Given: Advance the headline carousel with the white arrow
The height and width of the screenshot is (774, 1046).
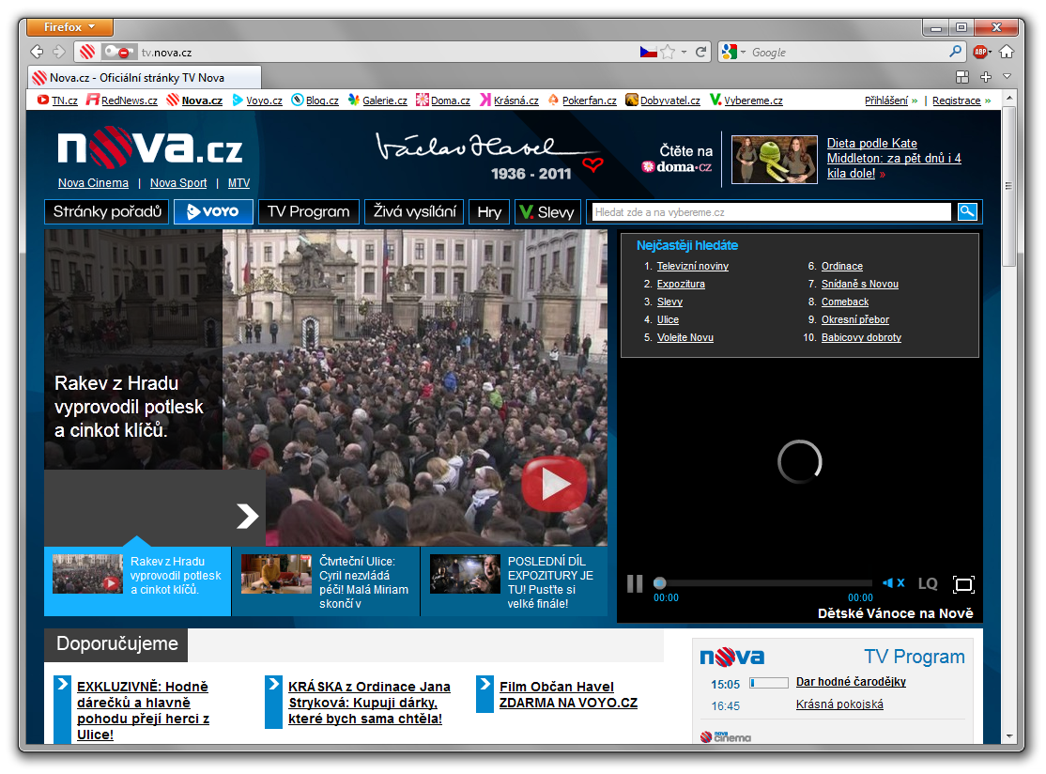Looking at the screenshot, I should coord(248,516).
